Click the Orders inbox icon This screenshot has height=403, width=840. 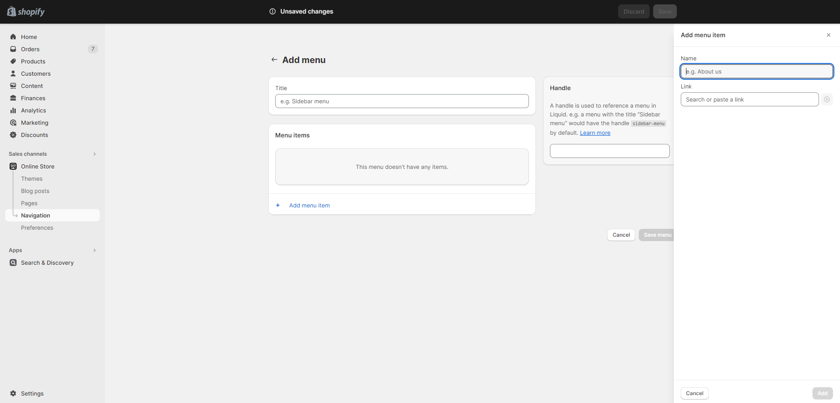coord(13,49)
